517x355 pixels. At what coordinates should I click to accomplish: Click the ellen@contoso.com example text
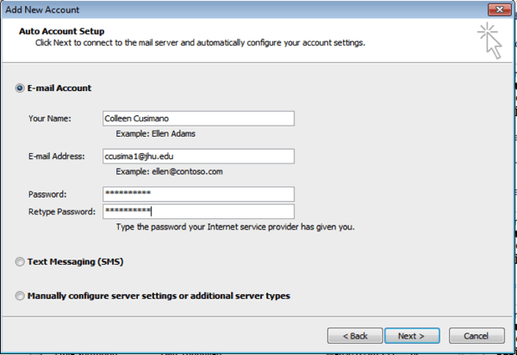tap(187, 171)
